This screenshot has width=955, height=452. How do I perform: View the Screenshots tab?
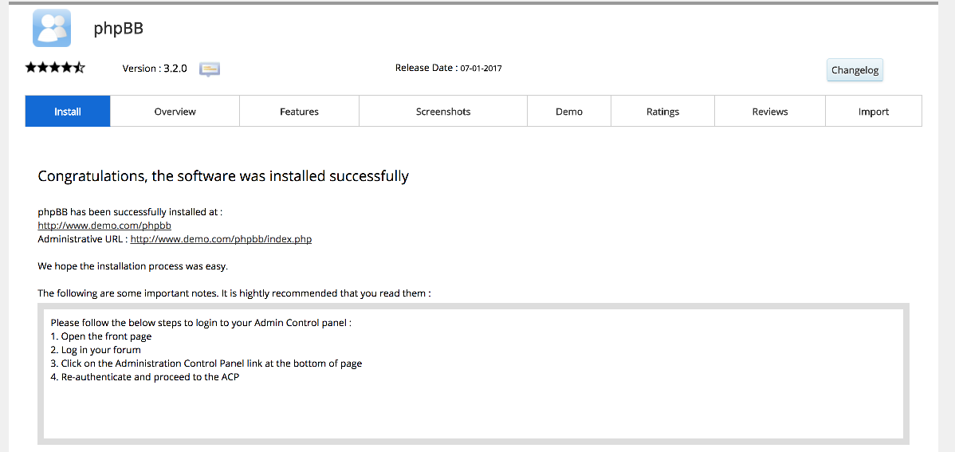[x=443, y=112]
